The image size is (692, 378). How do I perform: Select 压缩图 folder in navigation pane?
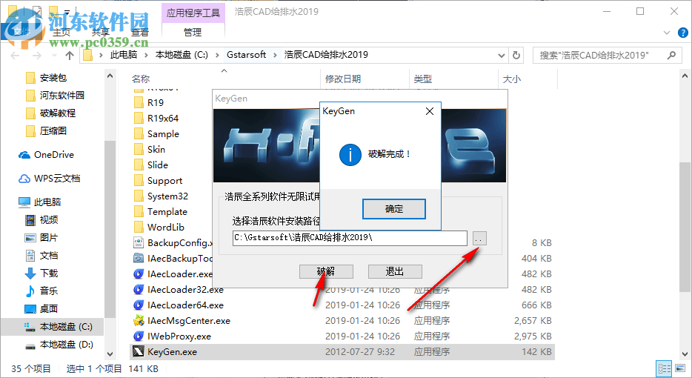point(53,130)
